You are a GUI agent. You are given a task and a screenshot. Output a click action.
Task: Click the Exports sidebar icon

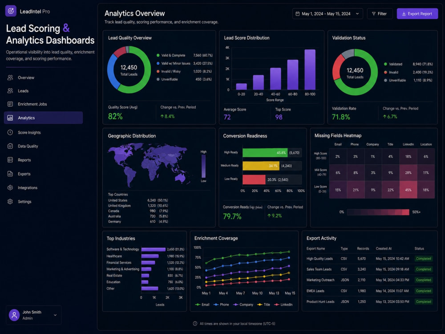[10, 174]
